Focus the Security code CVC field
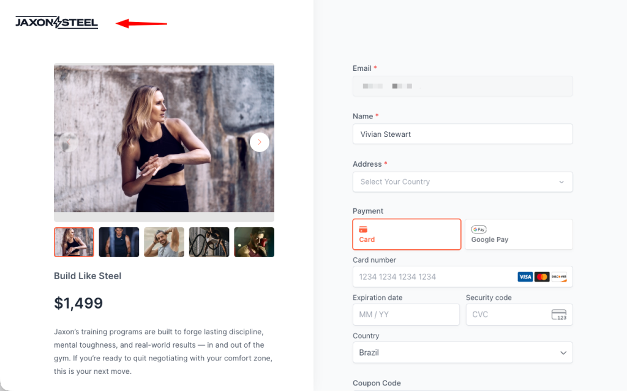 pyautogui.click(x=519, y=315)
